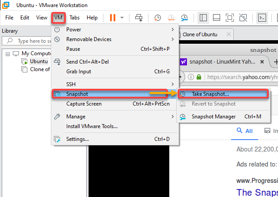Select the snapshot - LinuxMint Yahoo browser tab
The height and width of the screenshot is (197, 278).
[x=222, y=62]
